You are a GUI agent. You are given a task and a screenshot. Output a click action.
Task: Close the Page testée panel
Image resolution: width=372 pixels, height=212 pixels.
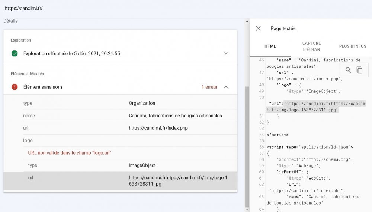coord(259,28)
